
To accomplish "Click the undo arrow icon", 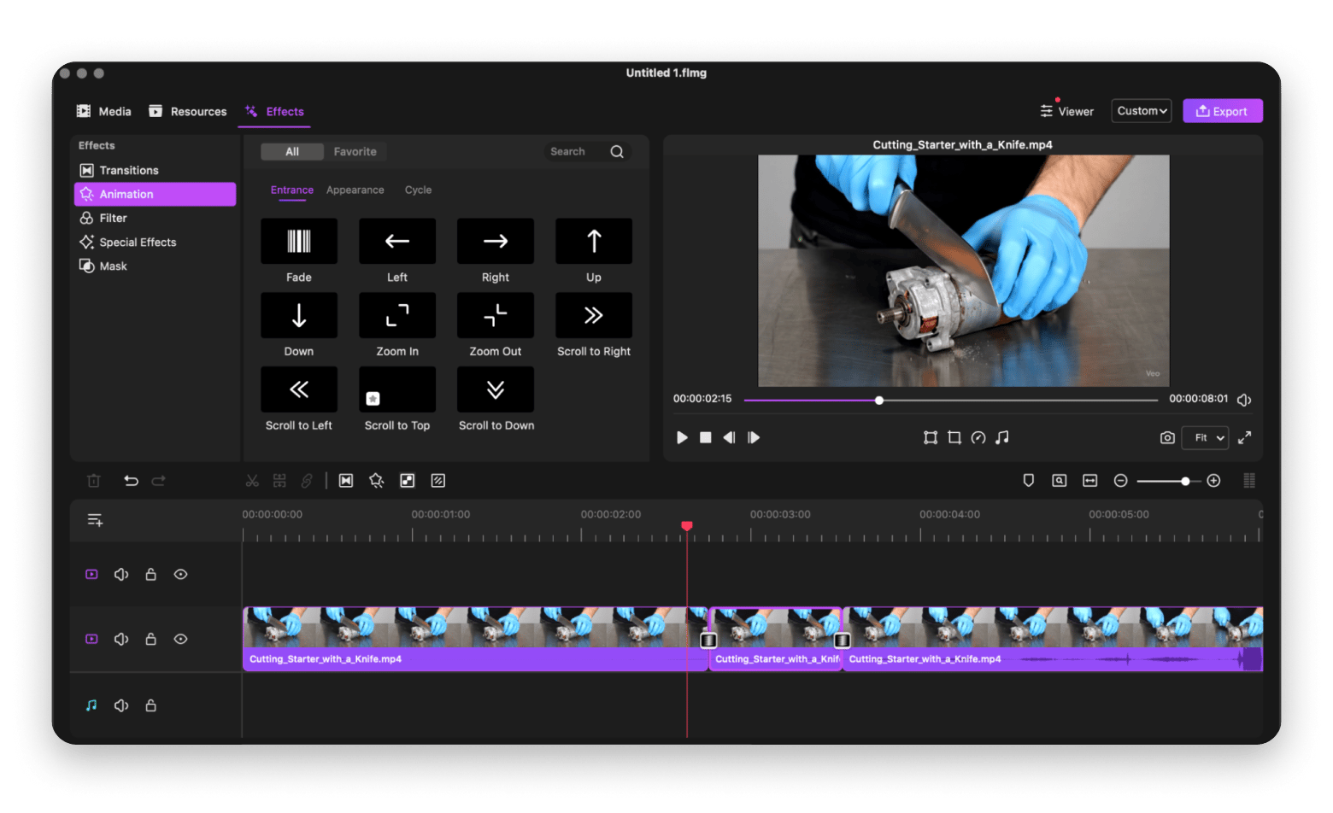I will (131, 481).
